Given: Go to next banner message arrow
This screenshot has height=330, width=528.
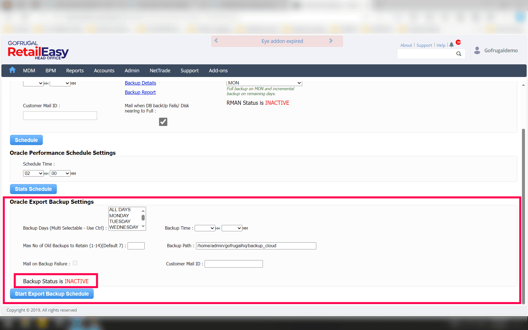Looking at the screenshot, I should (x=331, y=41).
